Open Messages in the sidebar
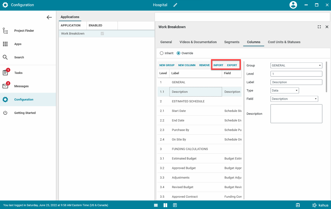Viewport: 331px width, 209px height. 21,86
